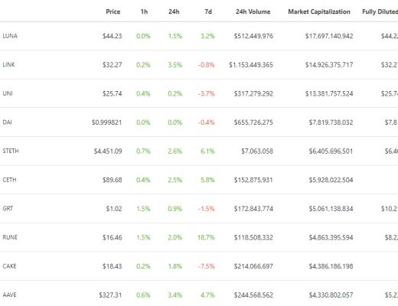The image size is (398, 306).
Task: Select CAKE market cap $4,386,186,198
Action: pyautogui.click(x=331, y=266)
